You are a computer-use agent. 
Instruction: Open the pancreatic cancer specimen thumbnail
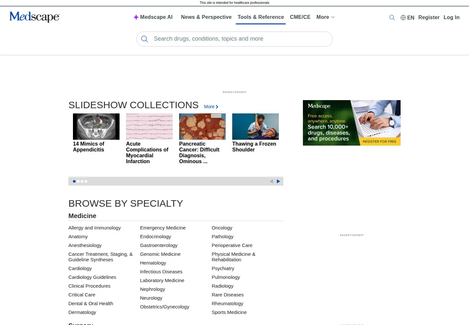[x=202, y=126]
